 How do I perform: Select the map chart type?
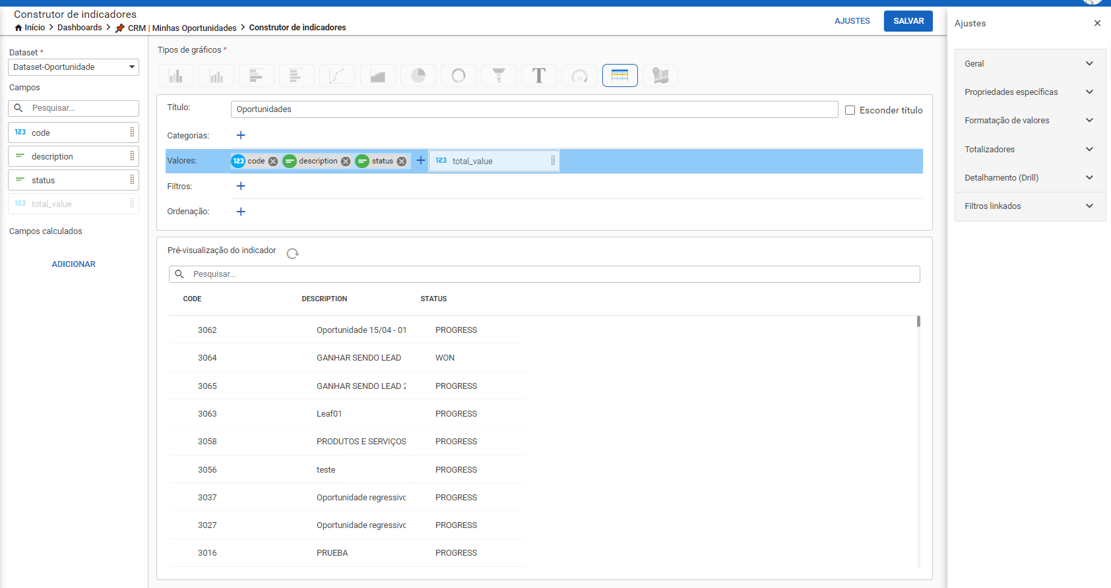pos(660,76)
